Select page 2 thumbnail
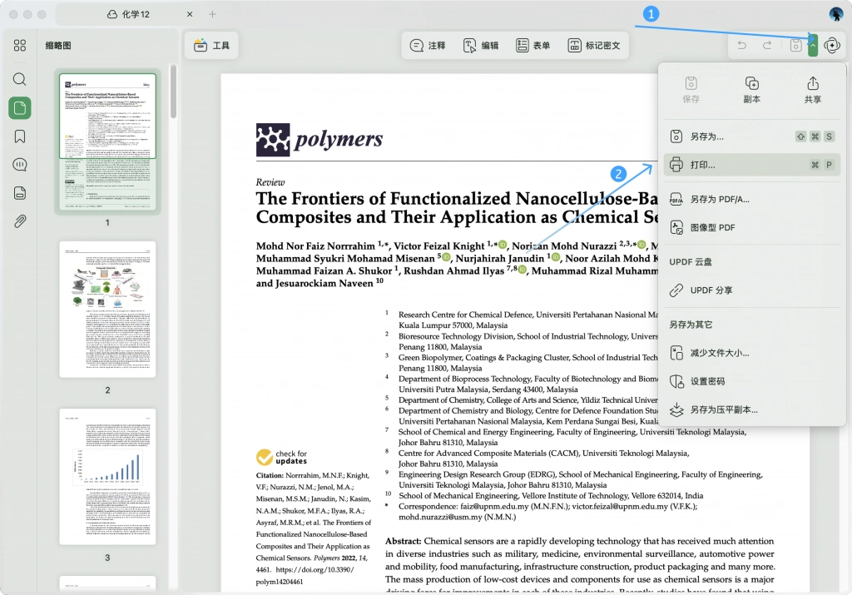 107,310
